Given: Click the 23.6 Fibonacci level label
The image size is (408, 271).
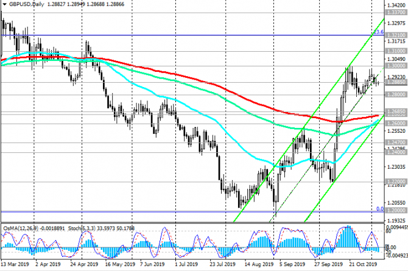Looking at the screenshot, I should pos(379,32).
